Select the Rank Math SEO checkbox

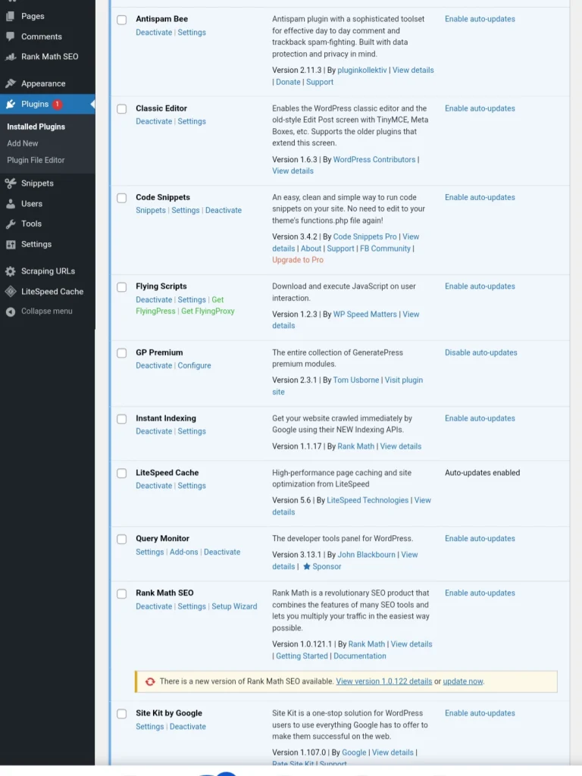122,593
